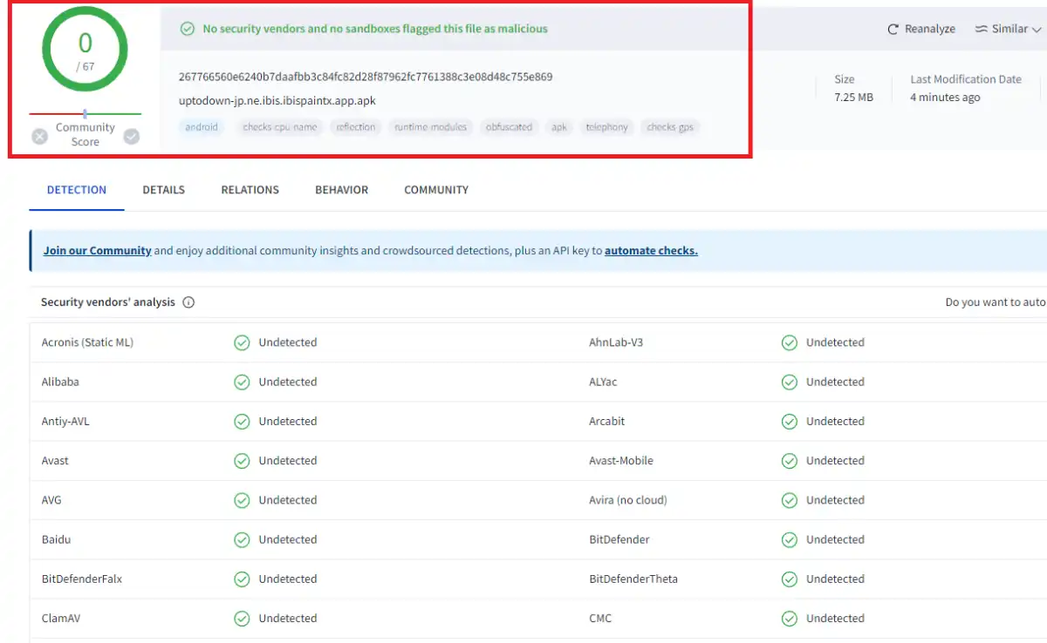Click the Similar search icon
This screenshot has width=1047, height=643.
(x=982, y=29)
